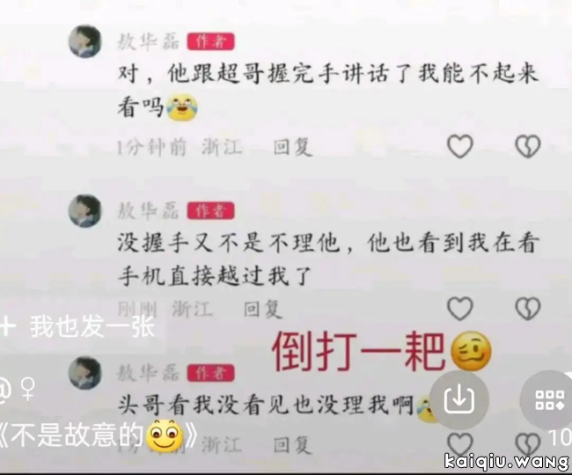Tap the 倒打一耙 red sticker text
The image size is (572, 475).
[358, 352]
